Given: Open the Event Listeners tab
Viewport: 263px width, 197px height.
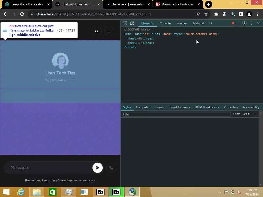Looking at the screenshot, I should (x=180, y=107).
